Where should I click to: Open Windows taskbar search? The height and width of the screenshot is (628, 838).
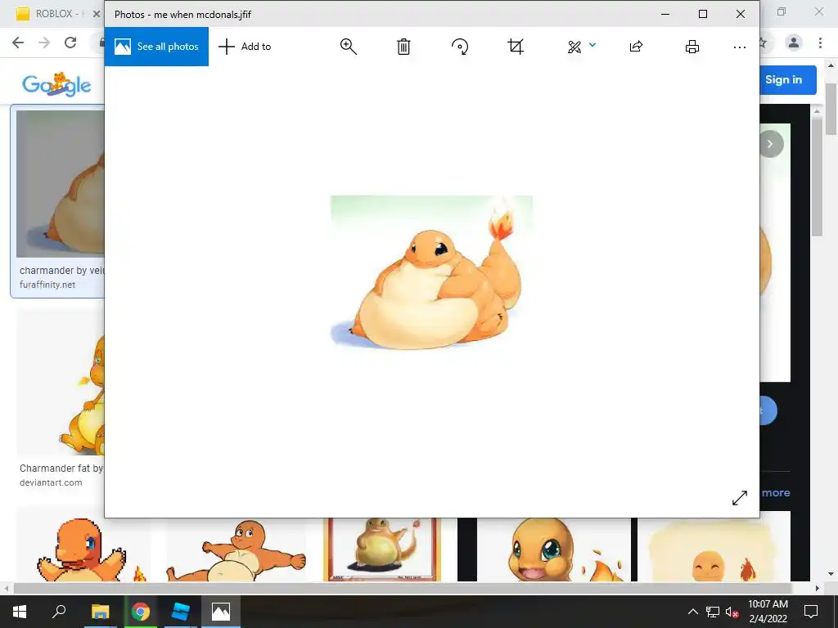point(59,611)
